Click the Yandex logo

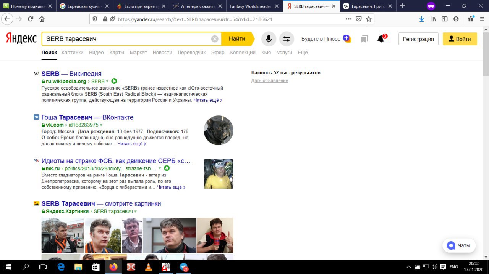[x=21, y=38]
